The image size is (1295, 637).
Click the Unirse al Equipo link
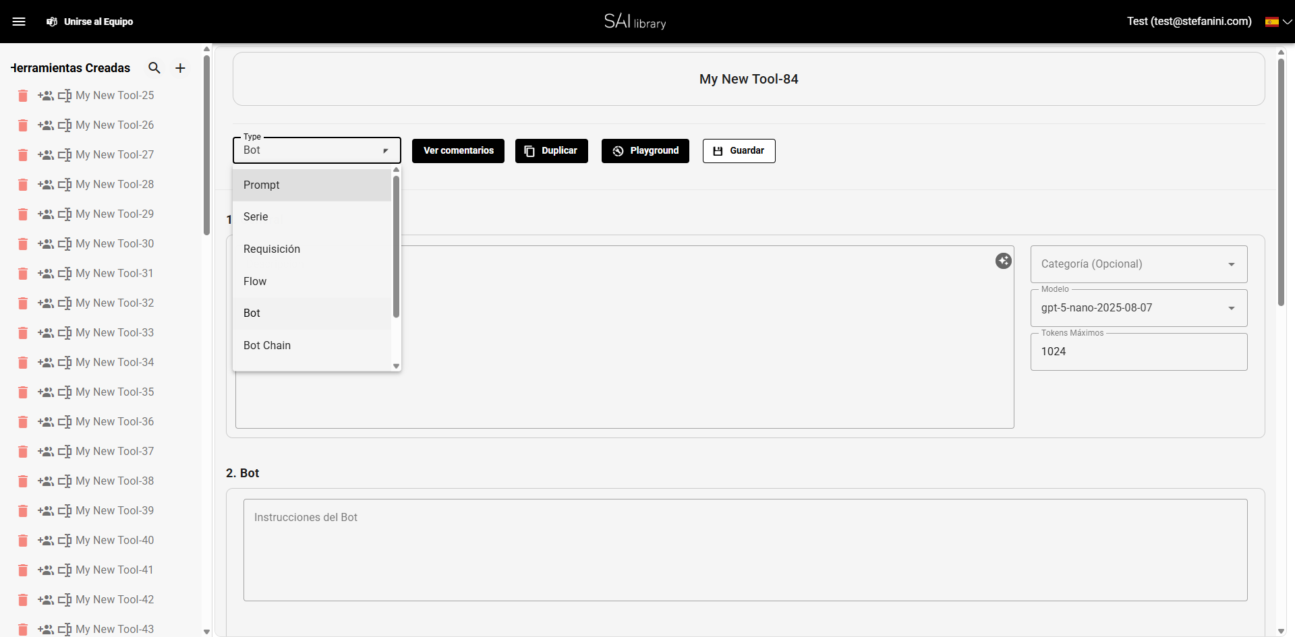coord(90,22)
